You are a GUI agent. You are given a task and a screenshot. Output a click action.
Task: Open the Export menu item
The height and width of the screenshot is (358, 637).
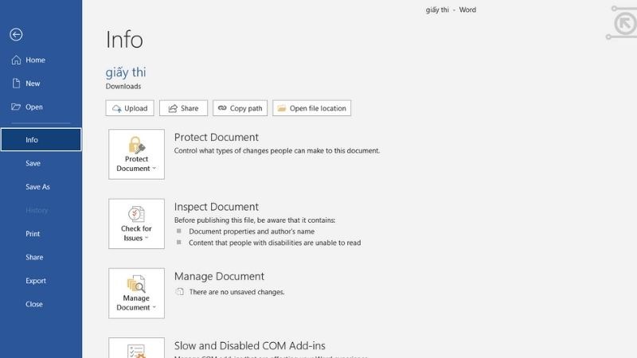36,281
